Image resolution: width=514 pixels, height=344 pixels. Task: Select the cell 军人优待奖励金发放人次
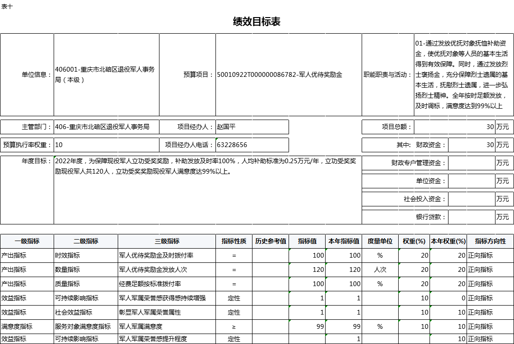pos(167,270)
